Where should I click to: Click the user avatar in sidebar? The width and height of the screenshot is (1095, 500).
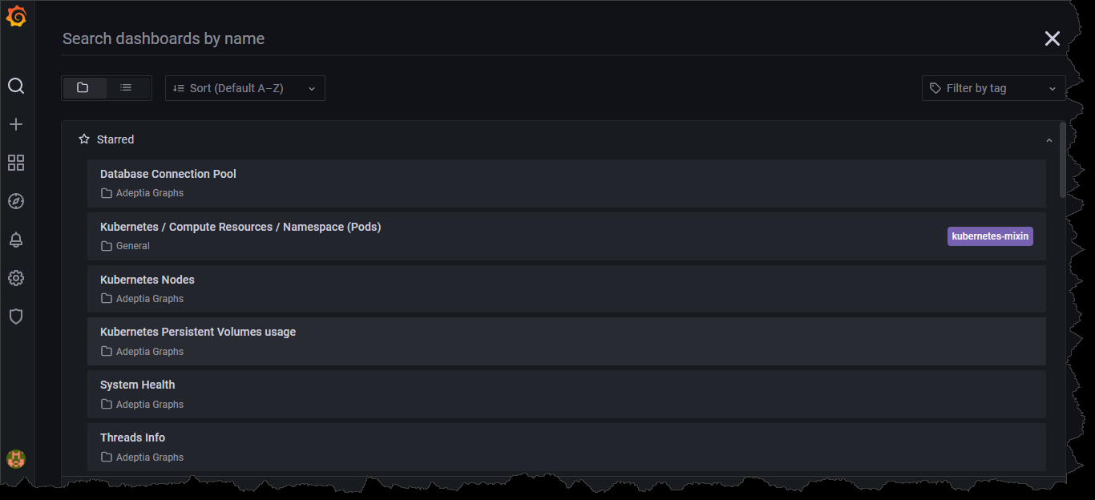coord(16,459)
